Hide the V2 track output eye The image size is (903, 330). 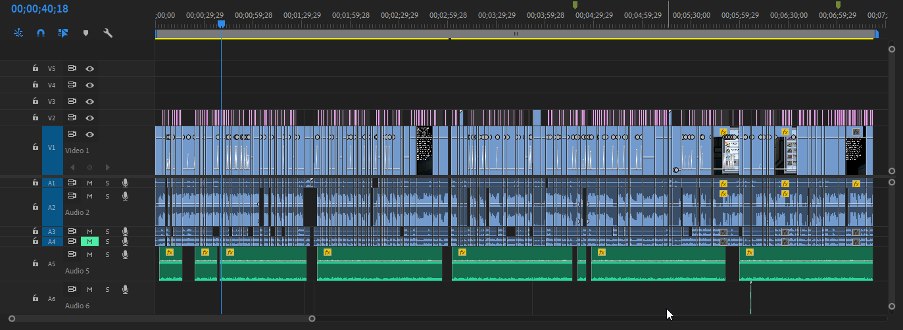(x=90, y=118)
